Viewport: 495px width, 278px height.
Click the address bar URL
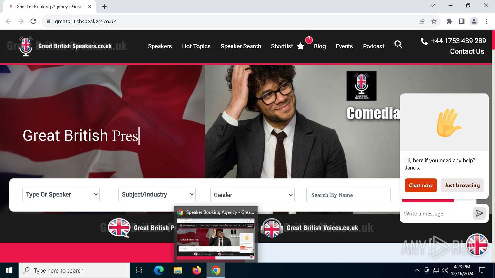pos(85,21)
